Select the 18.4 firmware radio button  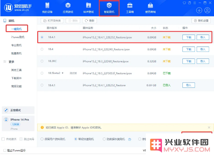(x=42, y=49)
